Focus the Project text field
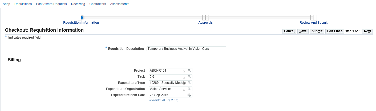 tap(165, 71)
